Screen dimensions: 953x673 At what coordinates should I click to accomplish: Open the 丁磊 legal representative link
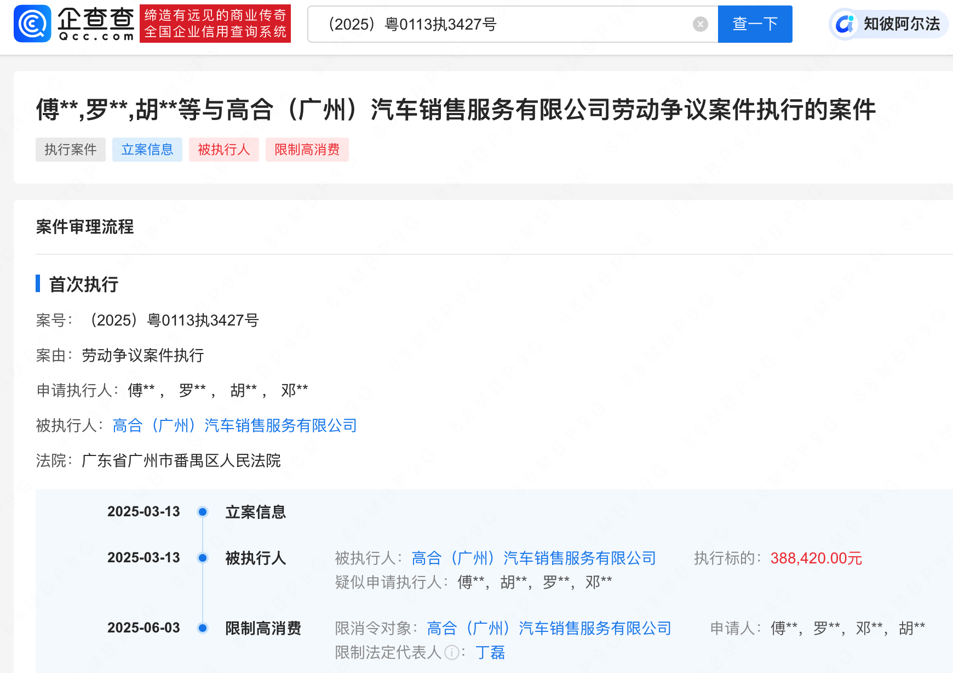click(x=490, y=653)
